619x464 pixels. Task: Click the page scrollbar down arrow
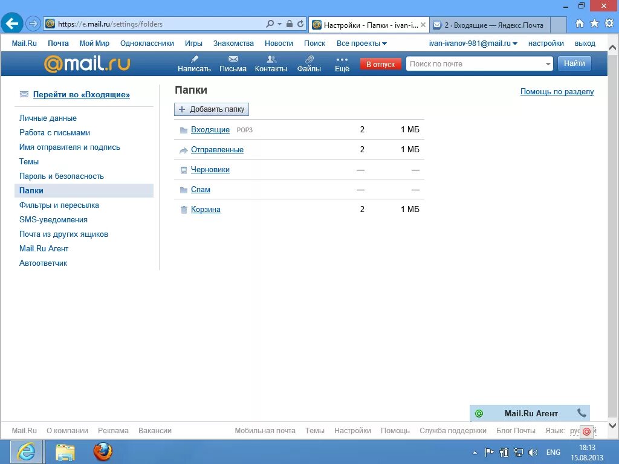point(613,426)
